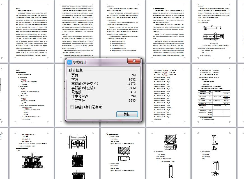
Task: Click the 统计信息 group label
Action: tap(76, 70)
